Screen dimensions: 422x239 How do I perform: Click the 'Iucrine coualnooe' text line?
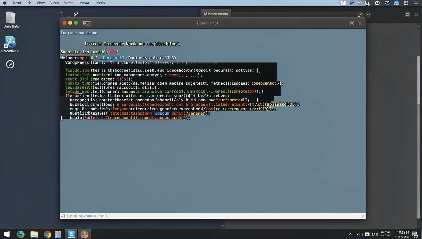pyautogui.click(x=79, y=33)
